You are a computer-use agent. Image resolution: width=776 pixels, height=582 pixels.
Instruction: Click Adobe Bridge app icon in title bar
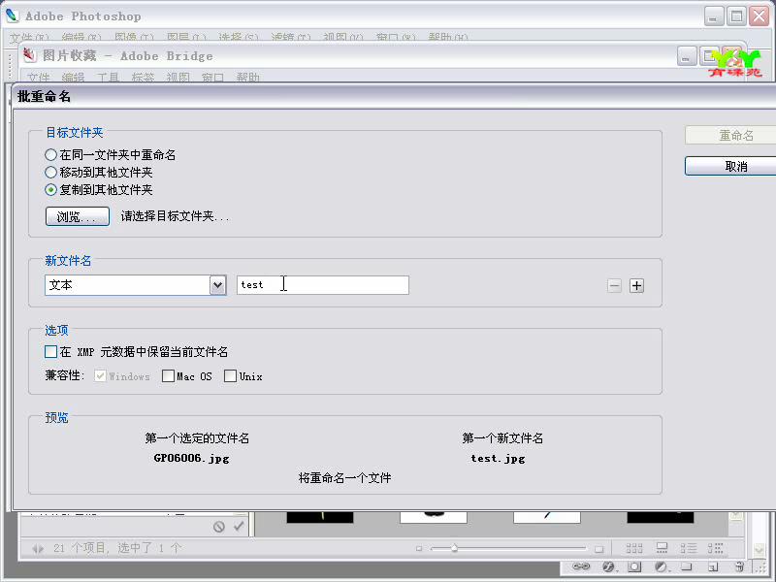(x=30, y=55)
